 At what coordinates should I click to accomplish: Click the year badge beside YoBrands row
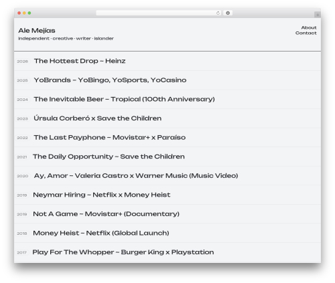click(x=23, y=80)
